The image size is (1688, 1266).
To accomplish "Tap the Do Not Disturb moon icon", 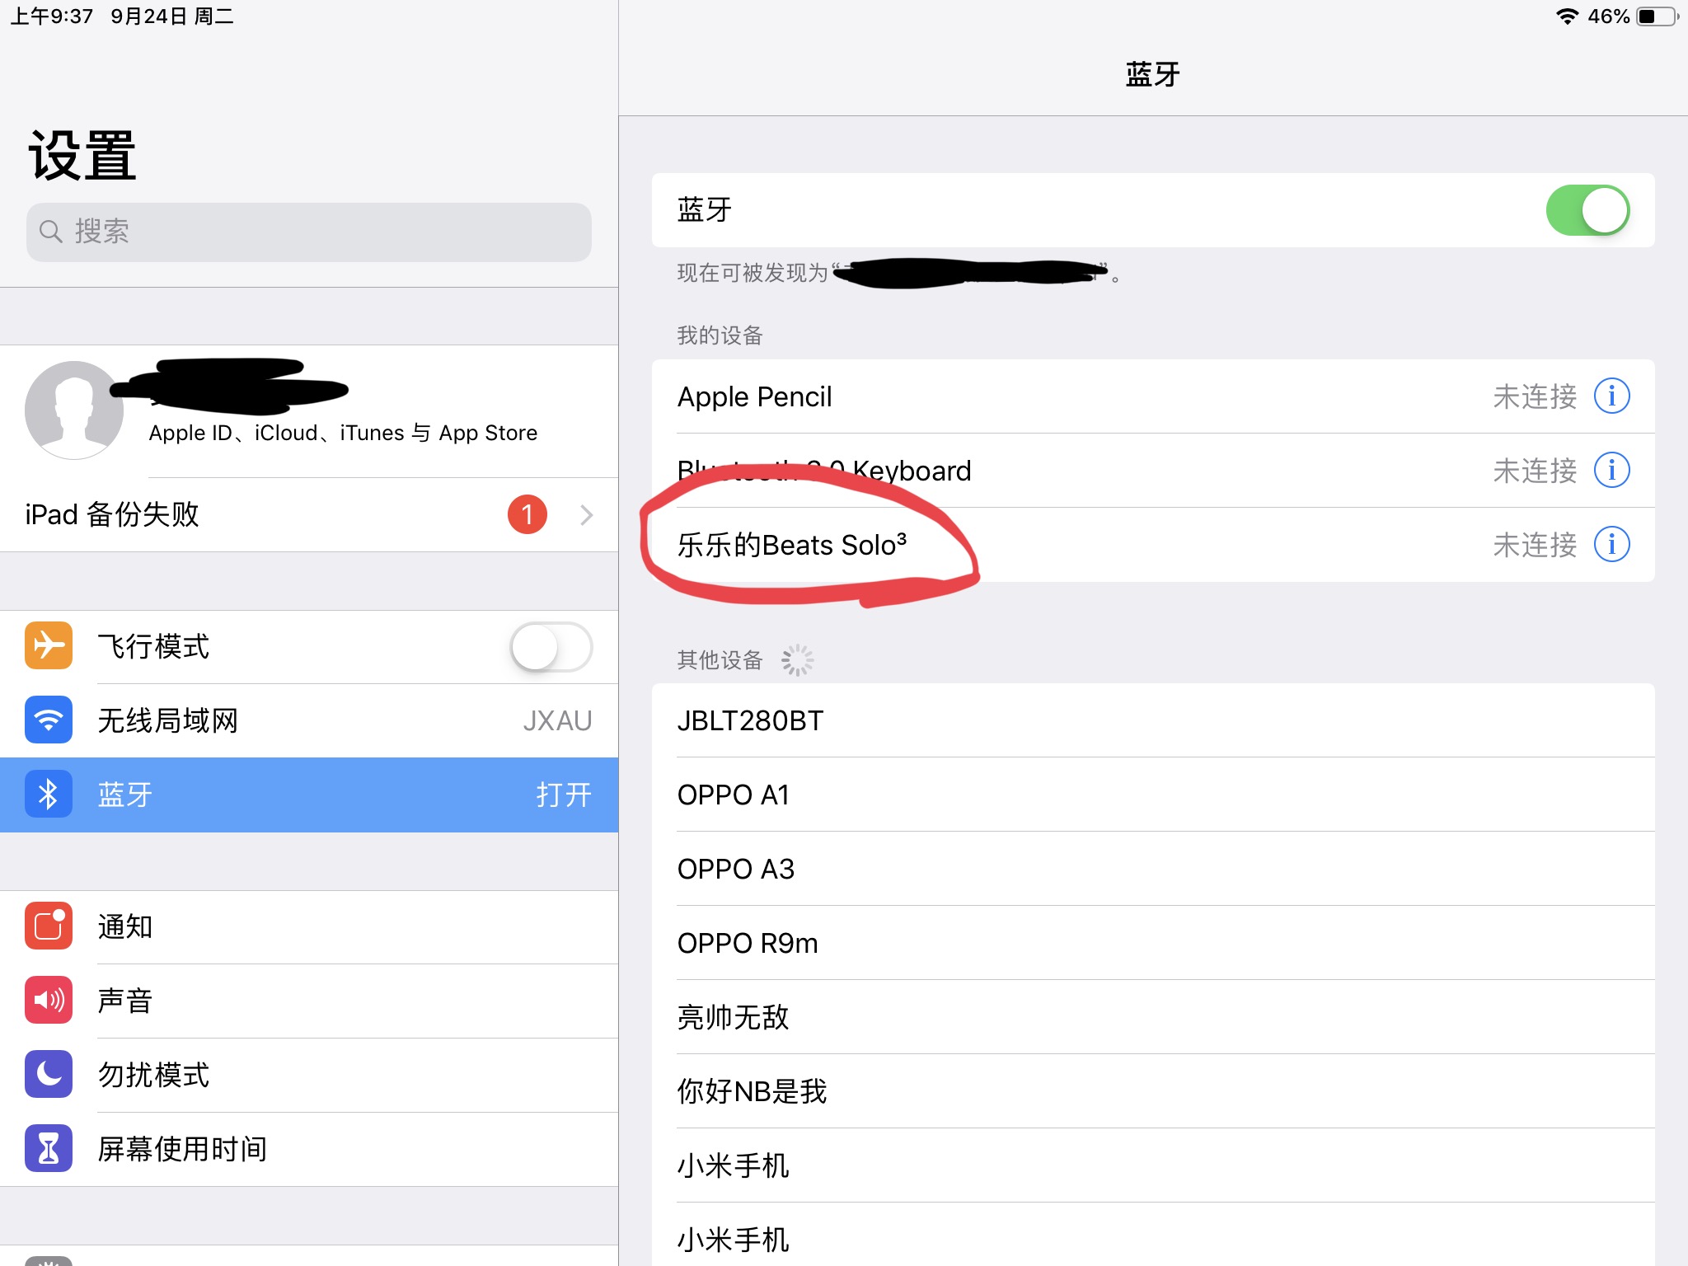I will click(49, 1074).
